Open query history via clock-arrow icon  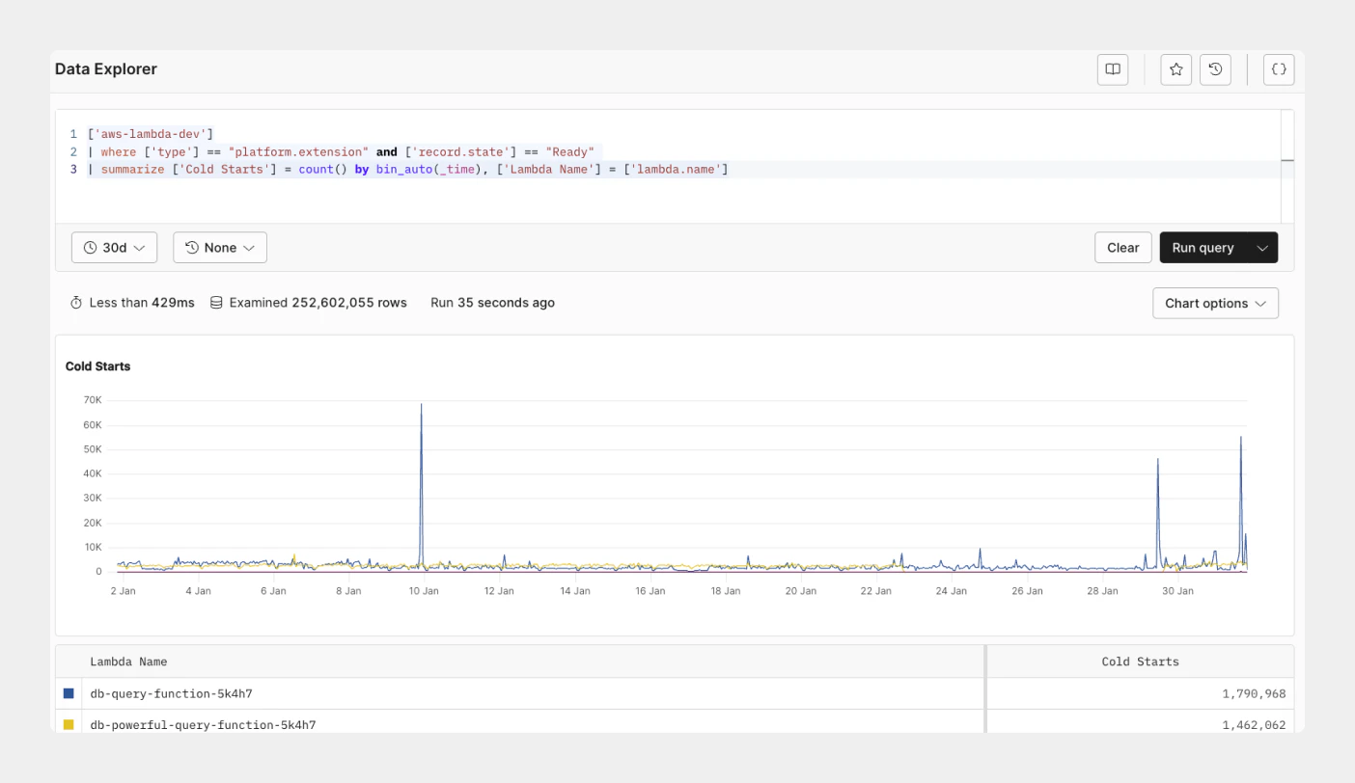1215,69
